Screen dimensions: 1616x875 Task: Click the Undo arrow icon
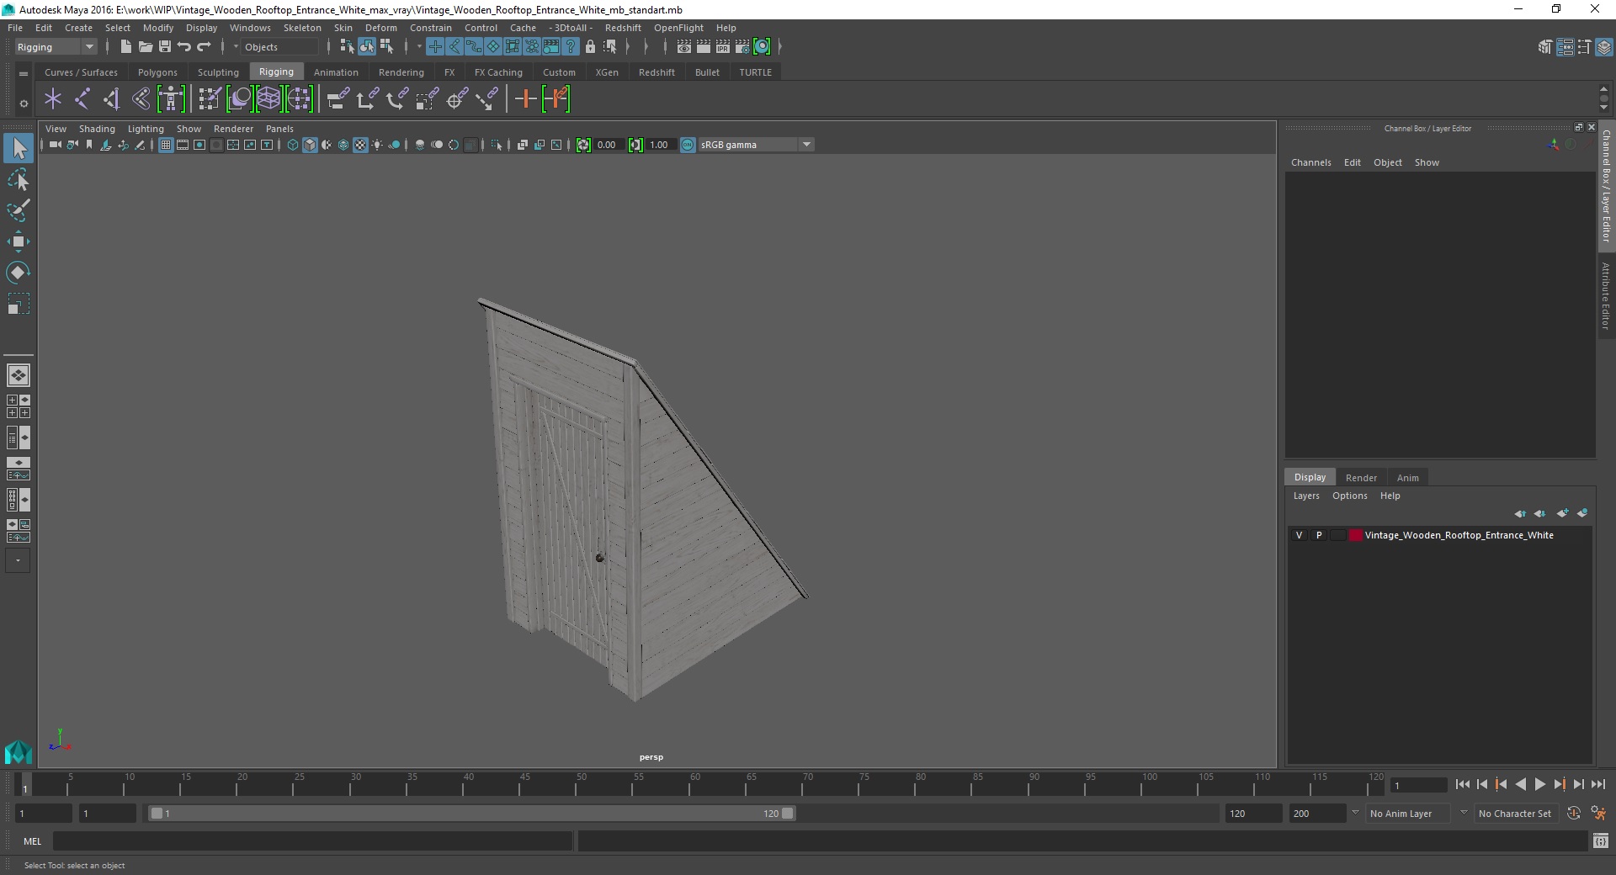[x=184, y=47]
